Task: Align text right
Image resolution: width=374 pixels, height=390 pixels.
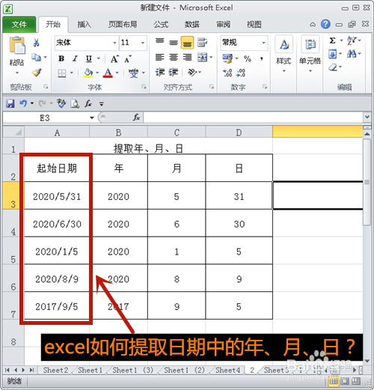Action: pyautogui.click(x=187, y=58)
